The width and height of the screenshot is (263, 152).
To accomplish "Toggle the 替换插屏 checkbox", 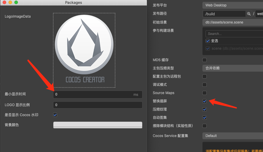I will pos(204,101).
